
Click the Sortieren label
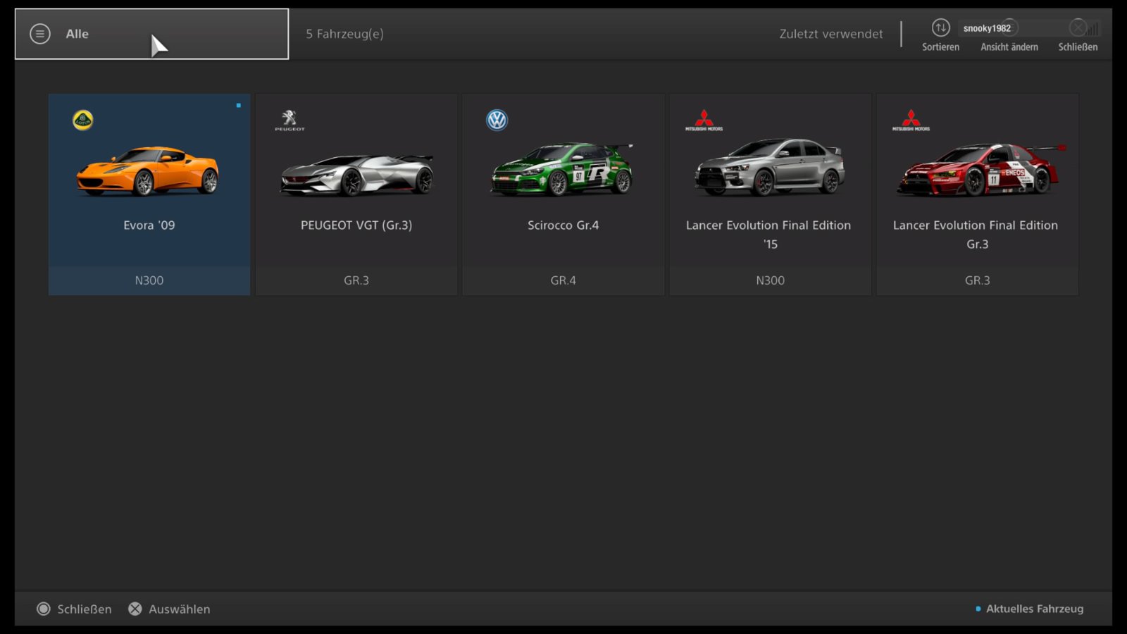click(x=940, y=47)
